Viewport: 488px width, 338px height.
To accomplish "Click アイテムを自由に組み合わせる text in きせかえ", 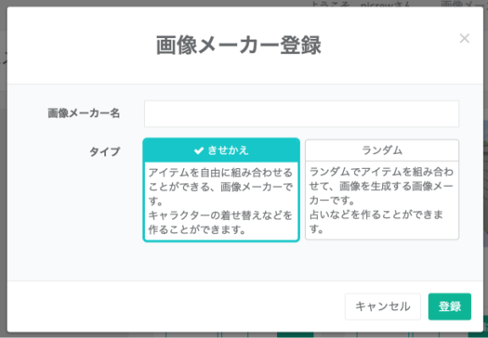I will [220, 172].
